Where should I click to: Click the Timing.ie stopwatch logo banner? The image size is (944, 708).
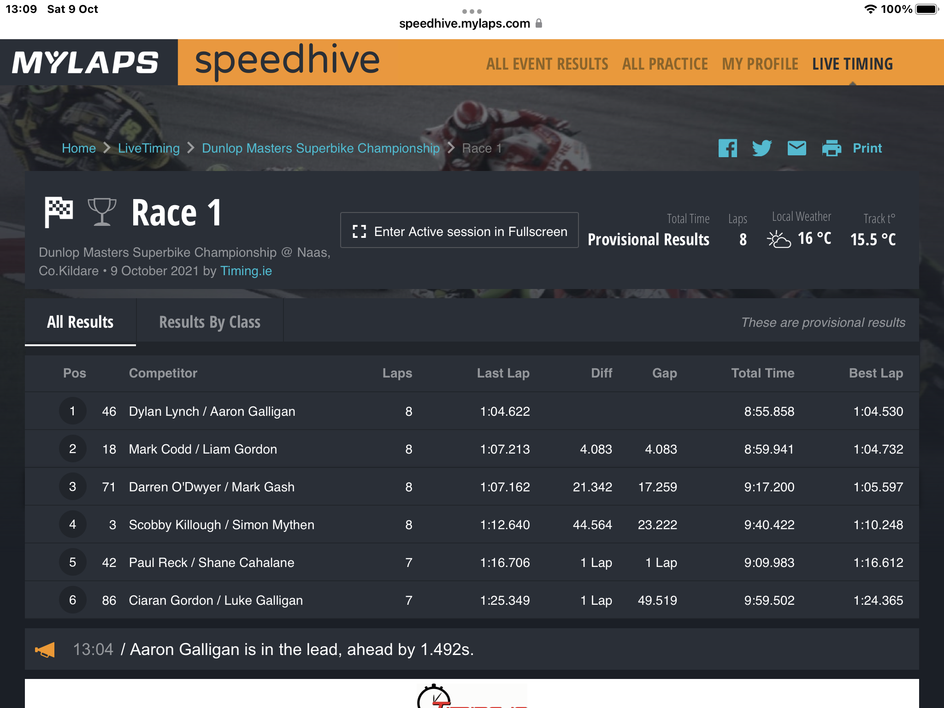(472, 695)
